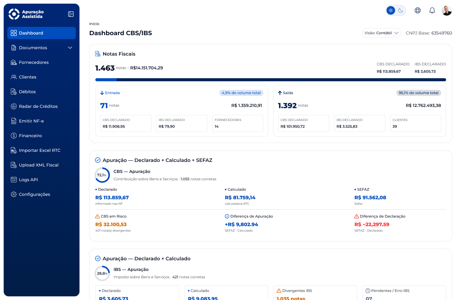Click the Calculado value R$ 81.759,14
This screenshot has height=300, width=462.
point(240,198)
